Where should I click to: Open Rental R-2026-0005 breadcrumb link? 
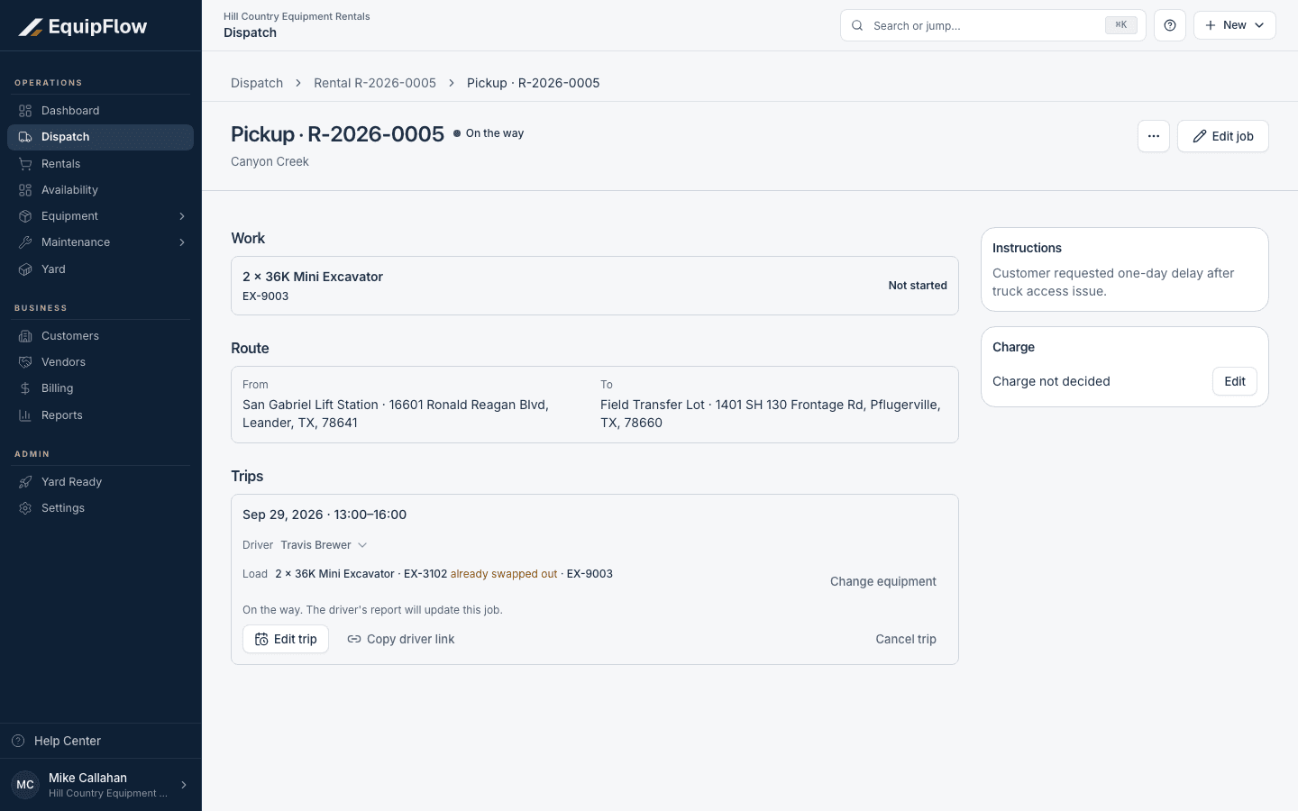[x=375, y=83]
